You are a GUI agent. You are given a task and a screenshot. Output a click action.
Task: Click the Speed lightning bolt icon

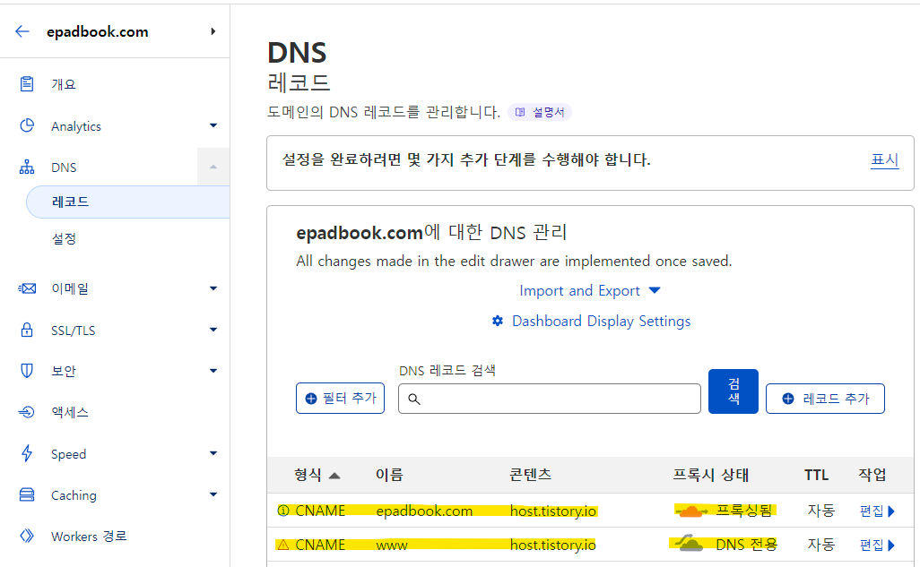[27, 453]
